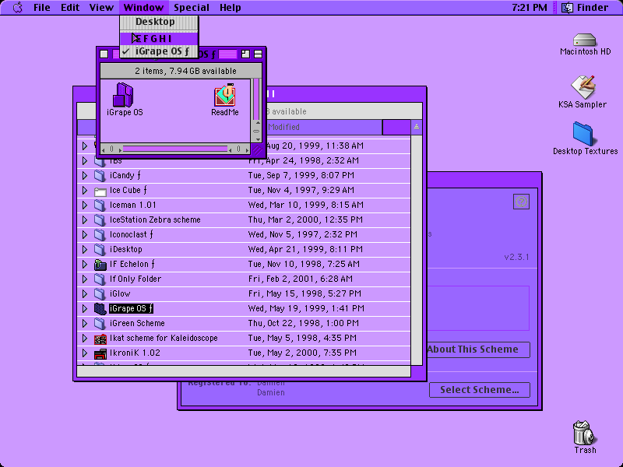Select the "iGreen Scheme" row name

(137, 323)
